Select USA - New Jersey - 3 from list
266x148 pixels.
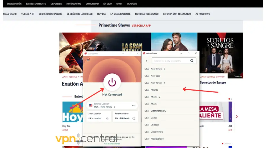170,69
